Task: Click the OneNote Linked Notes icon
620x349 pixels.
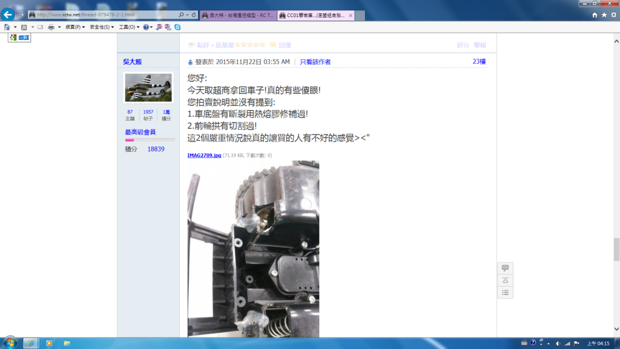Action: 168,27
